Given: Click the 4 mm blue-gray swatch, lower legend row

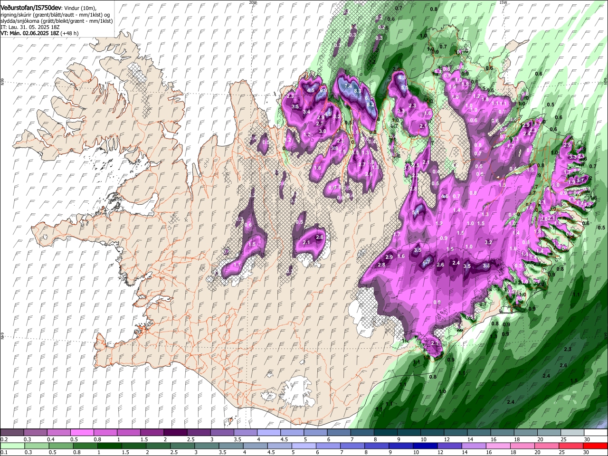Looking at the screenshot, I should coord(256,446).
